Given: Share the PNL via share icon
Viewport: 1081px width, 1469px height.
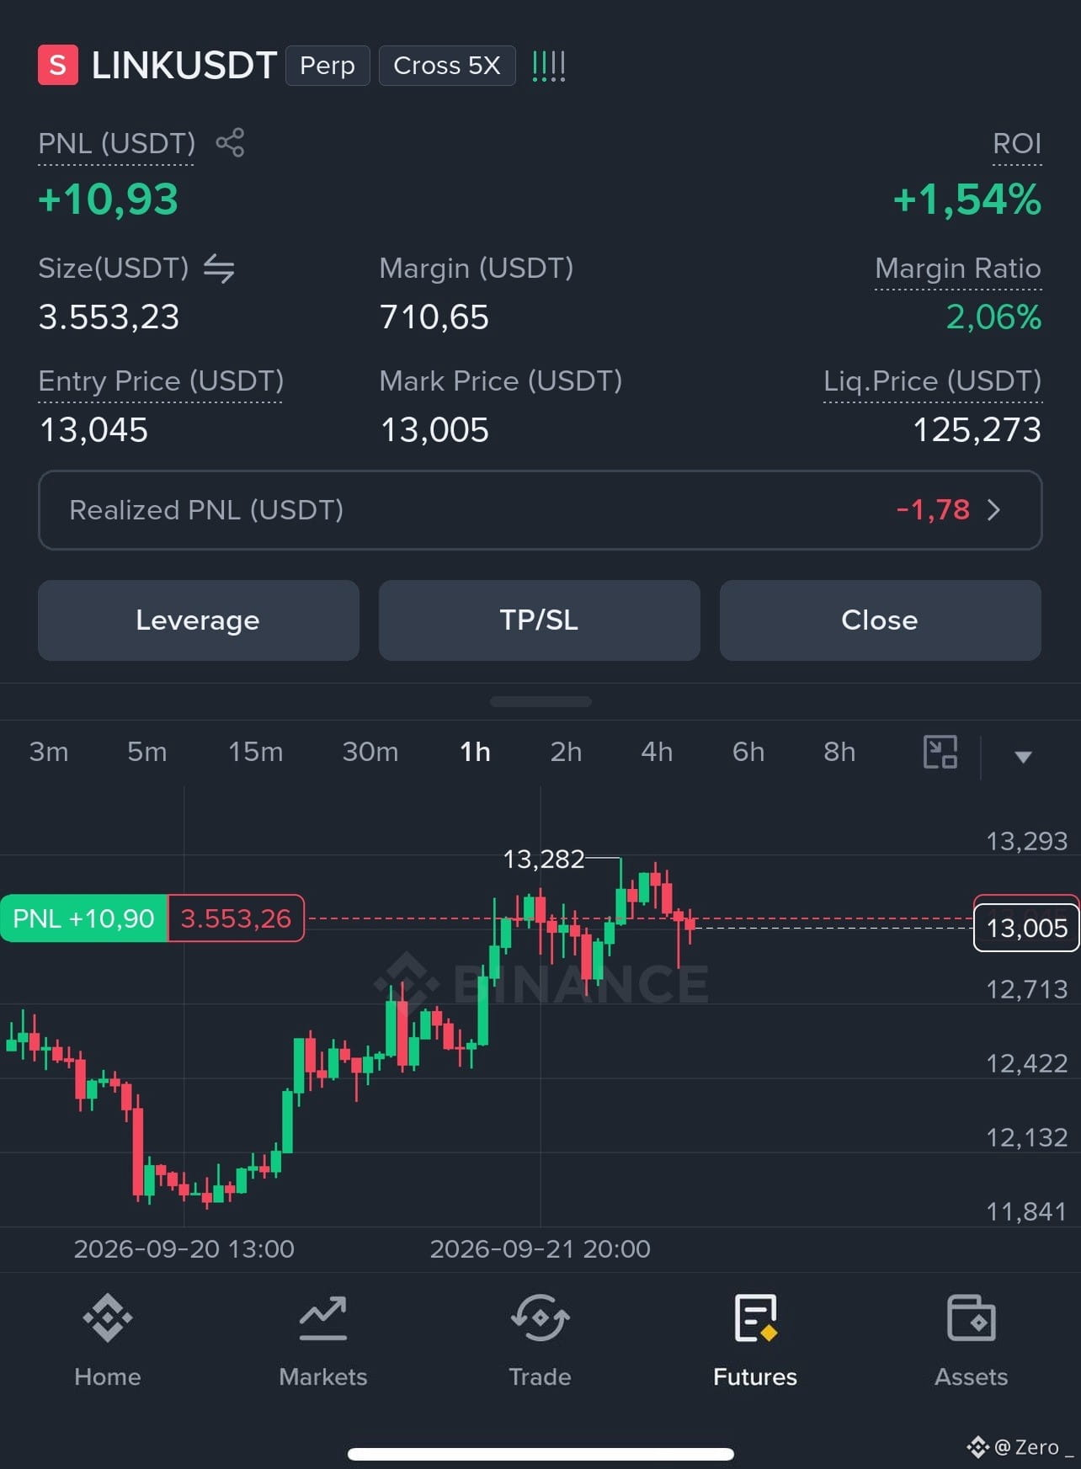Looking at the screenshot, I should click(230, 142).
